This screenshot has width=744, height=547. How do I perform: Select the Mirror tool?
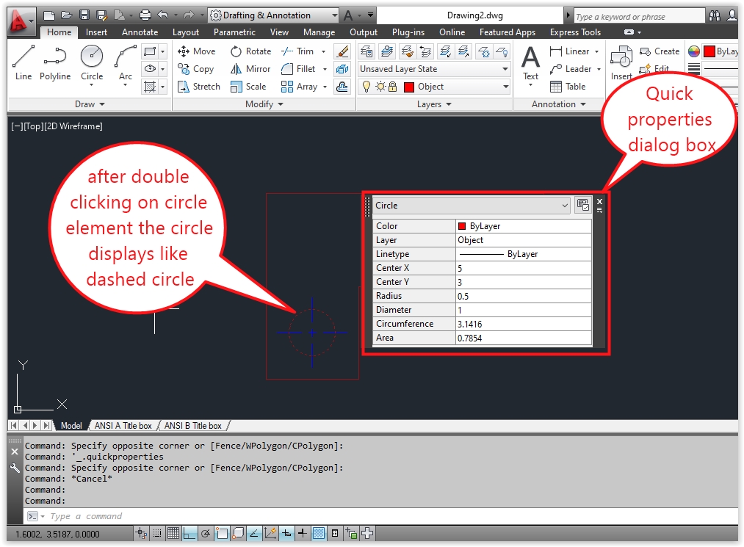tap(250, 69)
